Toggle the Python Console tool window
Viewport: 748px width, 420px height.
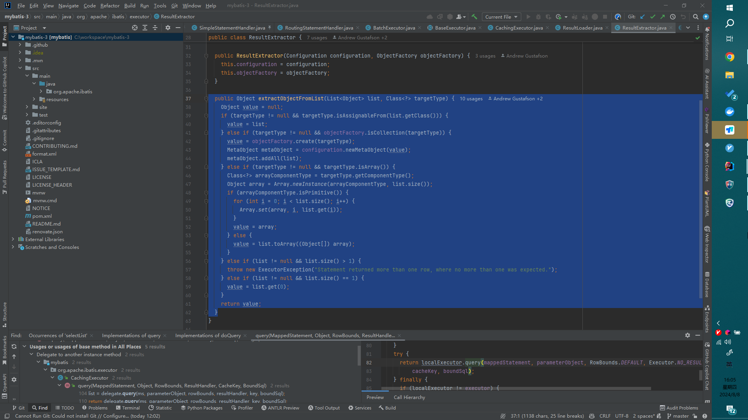(x=707, y=162)
